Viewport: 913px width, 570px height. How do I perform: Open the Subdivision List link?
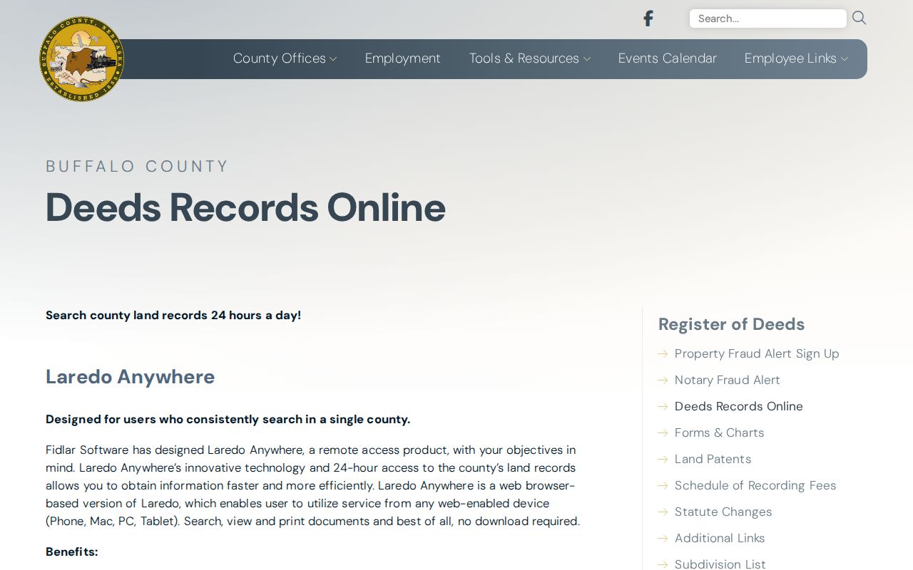[x=720, y=564]
